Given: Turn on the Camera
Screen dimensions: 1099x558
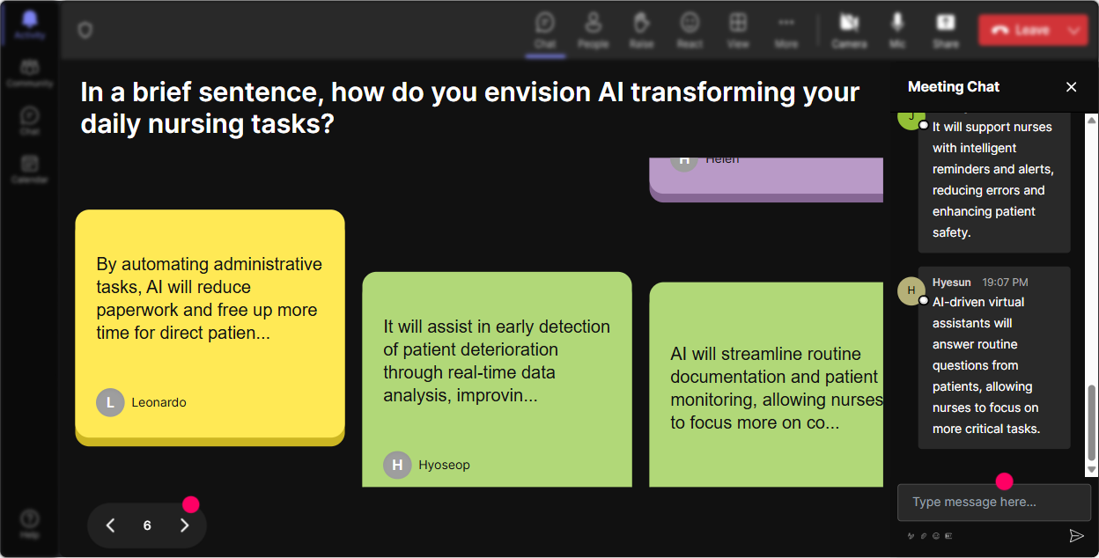Looking at the screenshot, I should (x=849, y=31).
